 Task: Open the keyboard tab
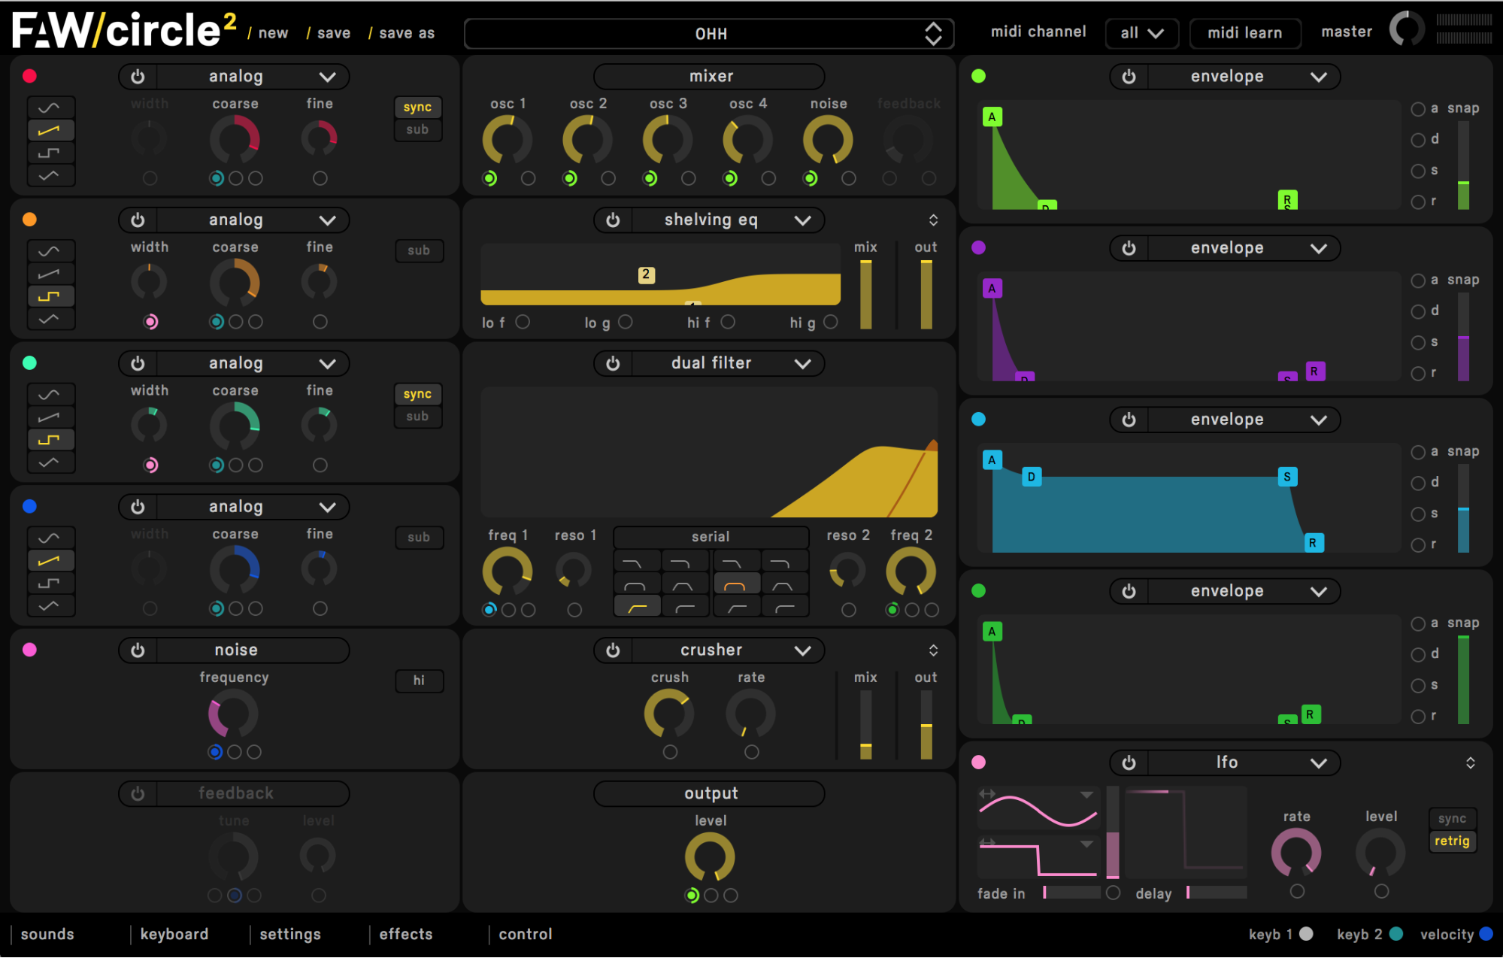[174, 935]
